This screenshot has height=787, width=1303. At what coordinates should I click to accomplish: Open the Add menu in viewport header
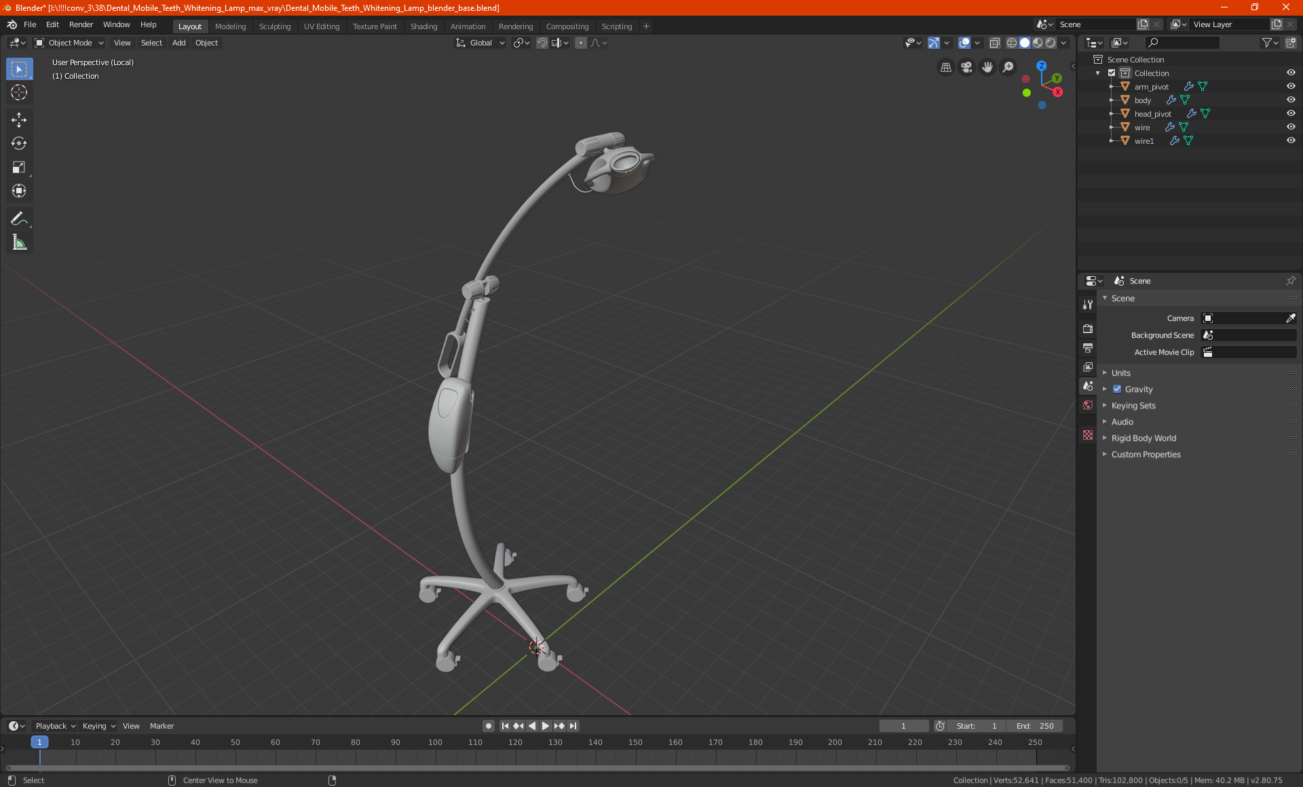[178, 43]
